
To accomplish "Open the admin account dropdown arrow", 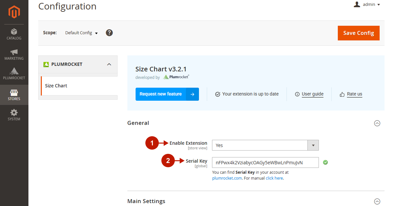I will 379,5.
